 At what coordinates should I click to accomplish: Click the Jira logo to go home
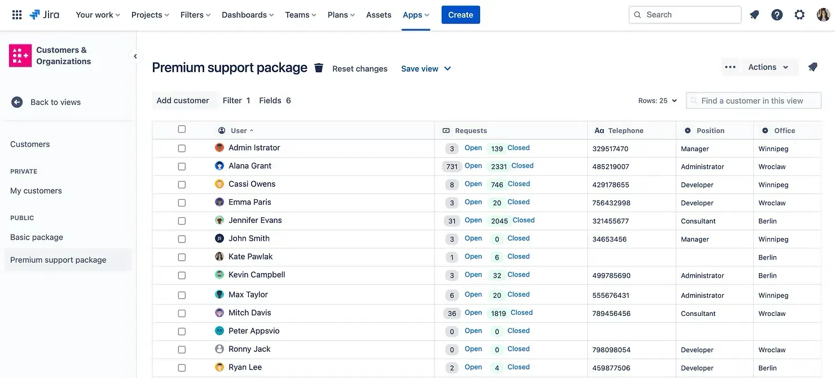(x=45, y=15)
